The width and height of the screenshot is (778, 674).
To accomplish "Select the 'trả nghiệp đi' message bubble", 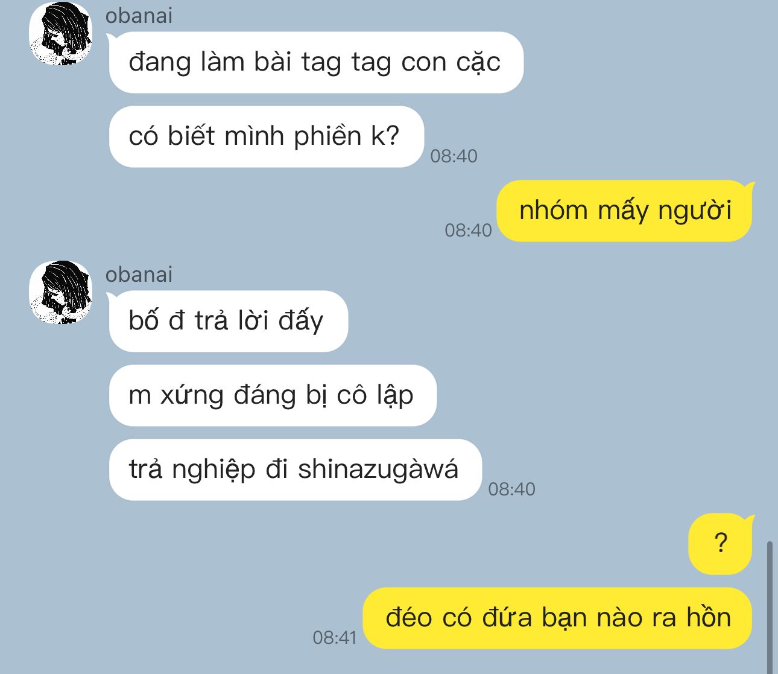I will (295, 469).
